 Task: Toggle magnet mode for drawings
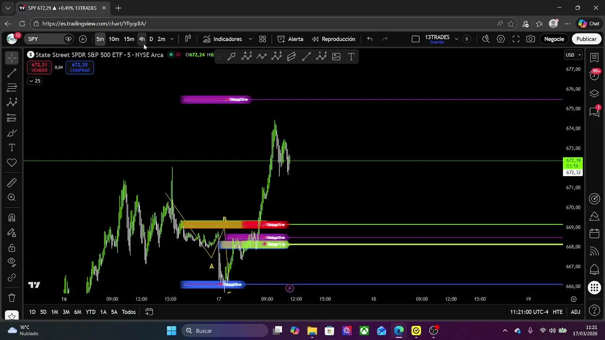[x=12, y=218]
